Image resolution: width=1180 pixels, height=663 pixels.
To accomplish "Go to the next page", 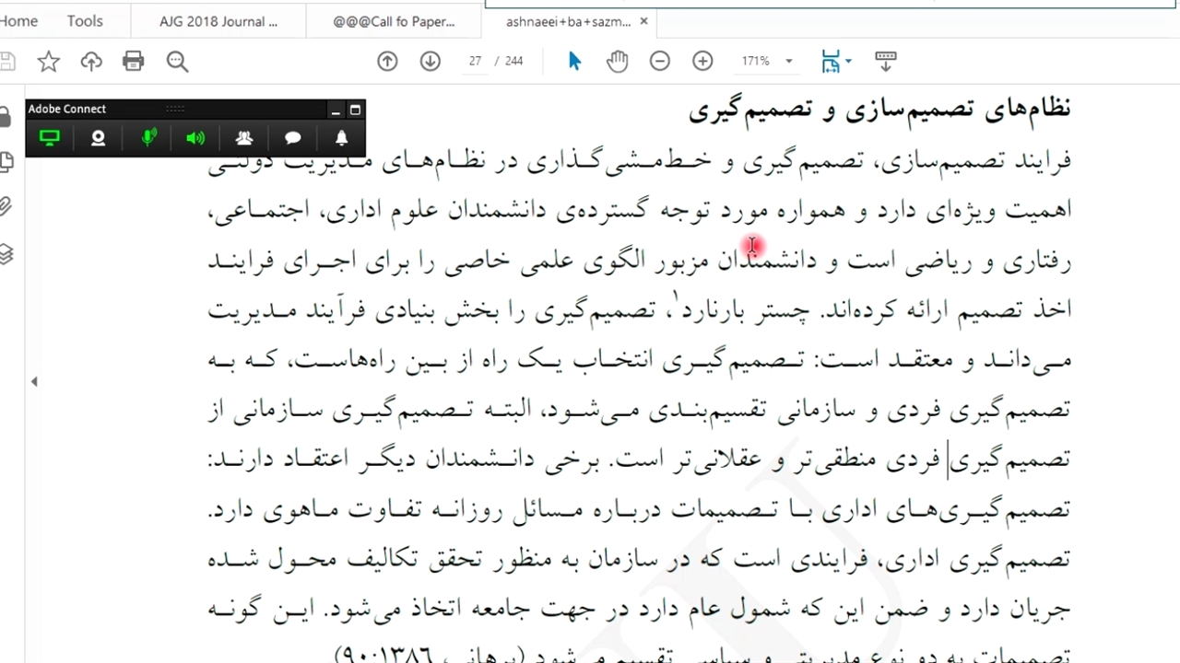I will (x=430, y=61).
